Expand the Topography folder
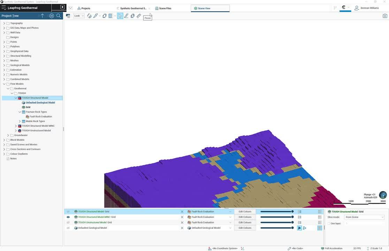Screen dimensions: 389x251 point(4,23)
